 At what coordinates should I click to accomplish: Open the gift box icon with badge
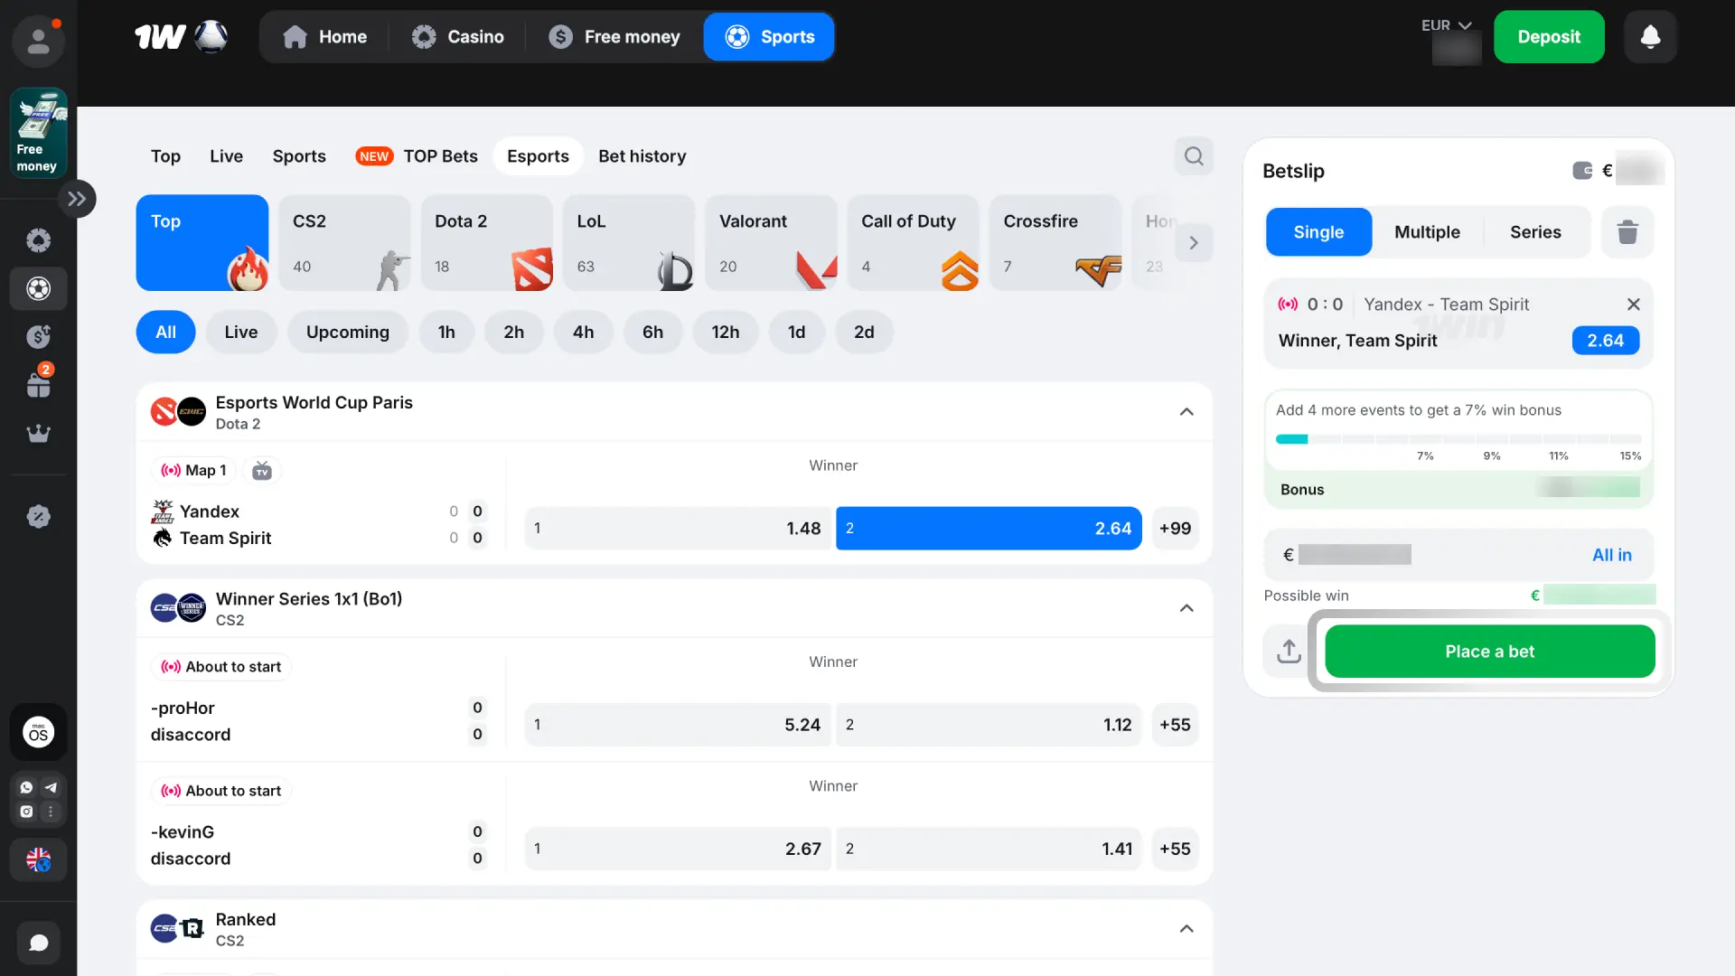coord(38,384)
